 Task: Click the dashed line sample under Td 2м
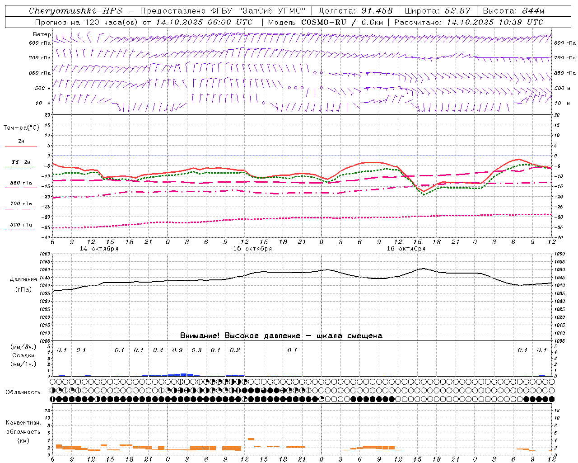20,167
